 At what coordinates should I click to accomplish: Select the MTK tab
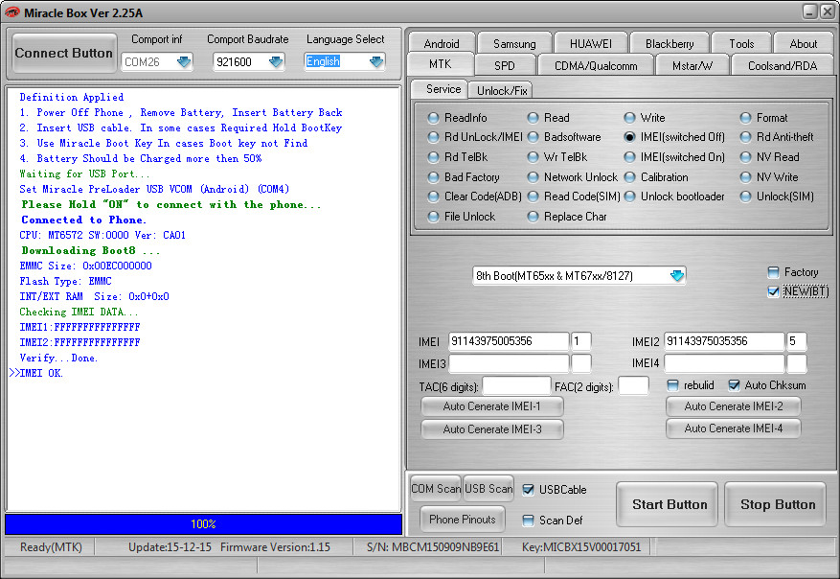pos(441,64)
